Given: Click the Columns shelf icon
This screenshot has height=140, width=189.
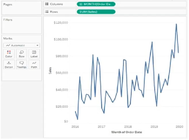Looking at the screenshot, I should coord(47,4).
